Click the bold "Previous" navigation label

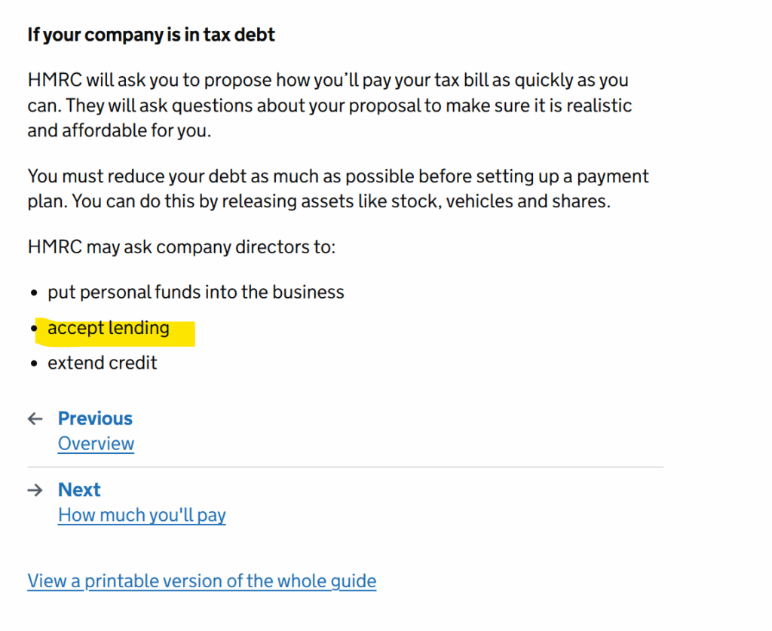point(95,418)
